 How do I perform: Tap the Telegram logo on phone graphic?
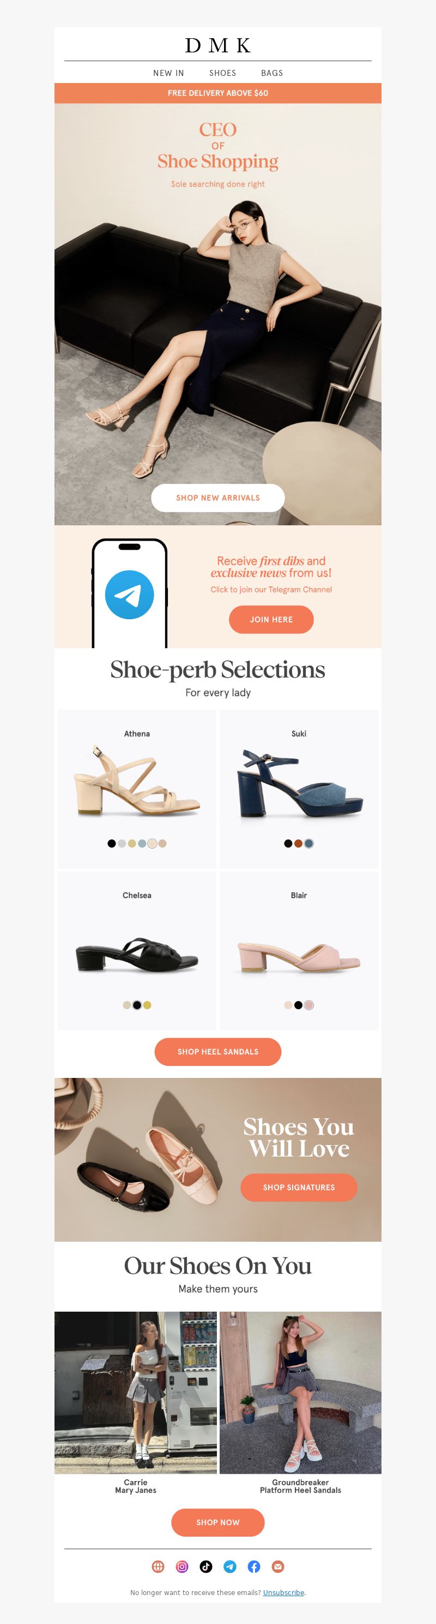pos(130,595)
